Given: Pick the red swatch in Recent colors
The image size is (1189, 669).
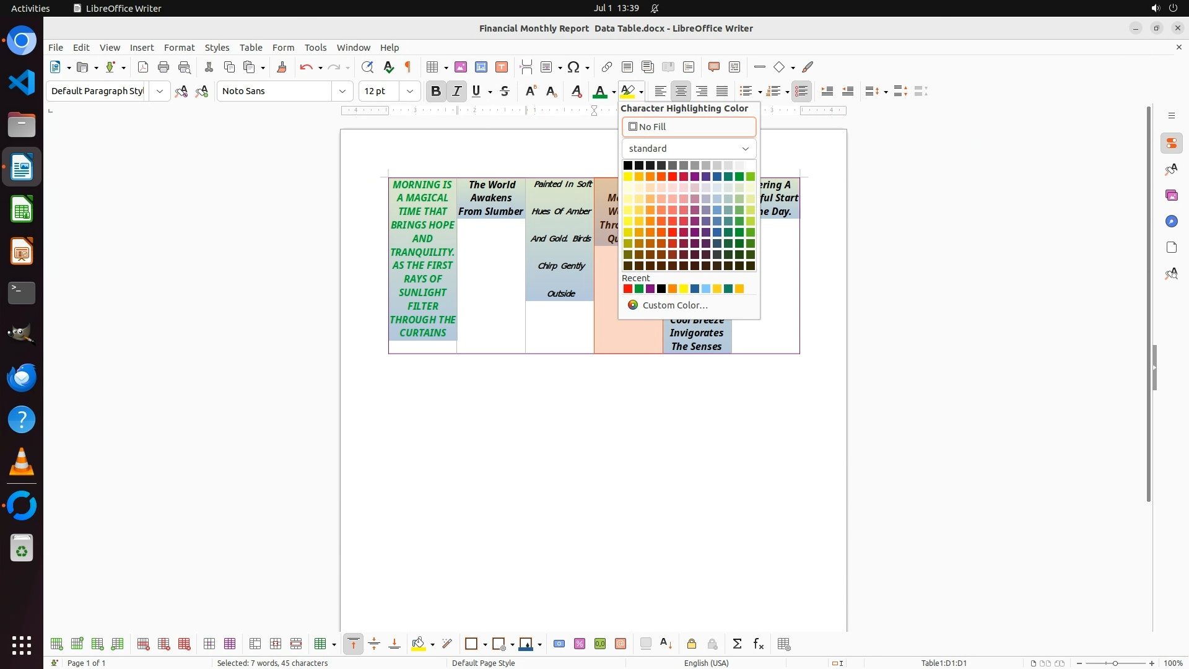Looking at the screenshot, I should tap(627, 289).
